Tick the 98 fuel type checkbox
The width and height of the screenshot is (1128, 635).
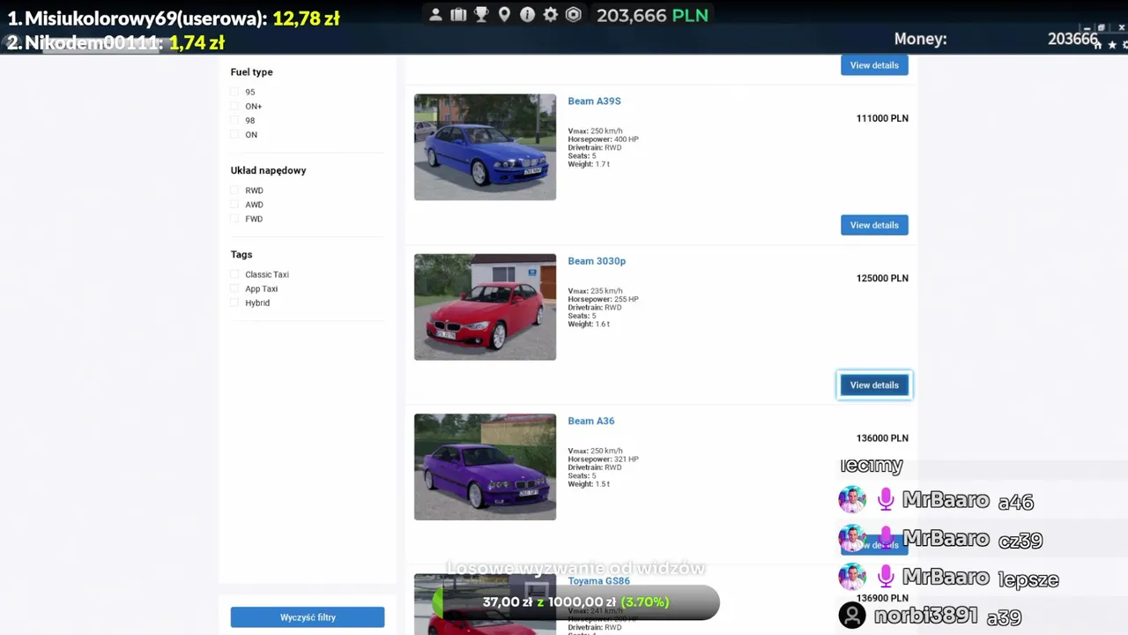pos(235,120)
